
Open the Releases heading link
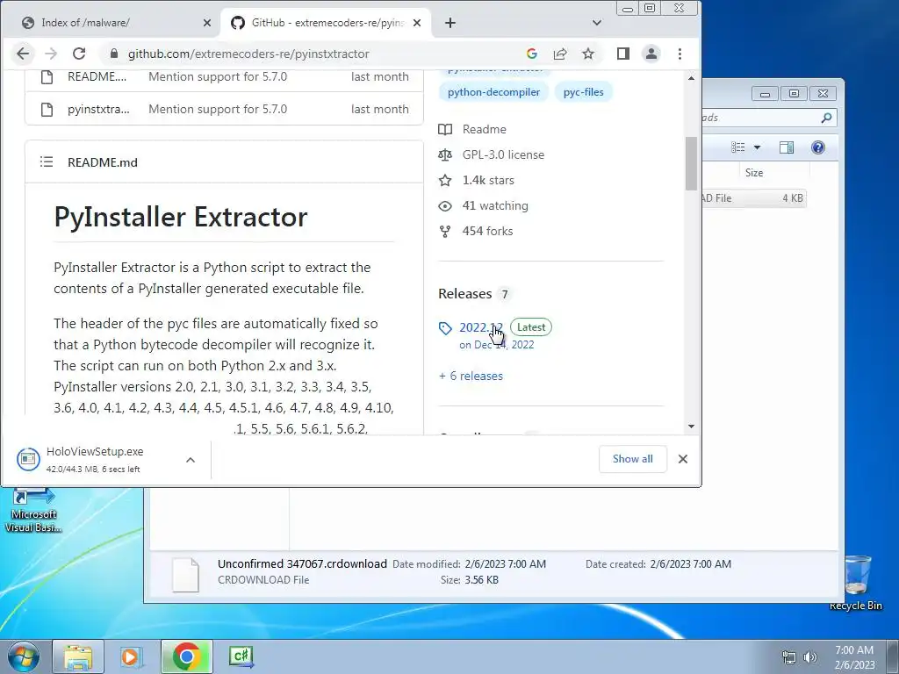tap(465, 294)
